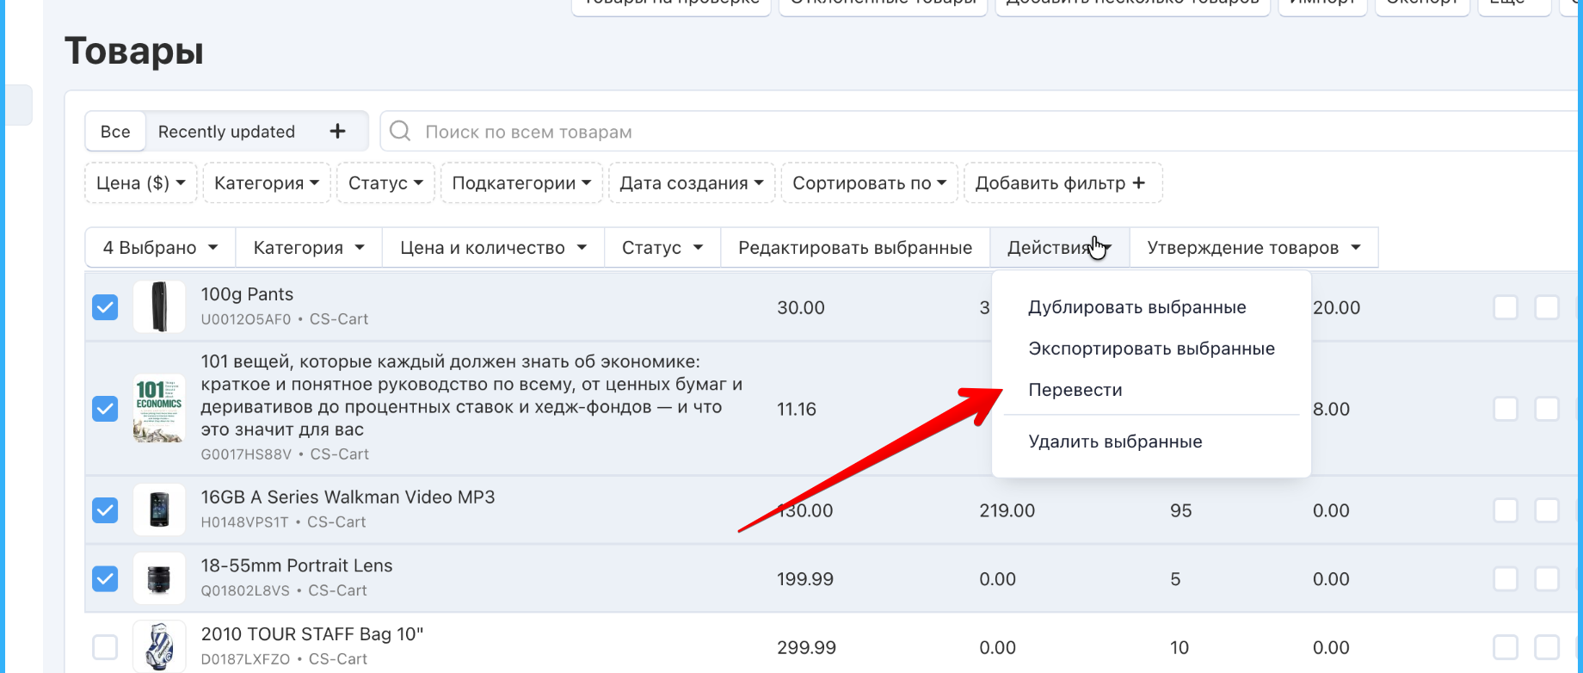Open the 101 Economics book thumbnail
The height and width of the screenshot is (673, 1583).
coord(159,408)
